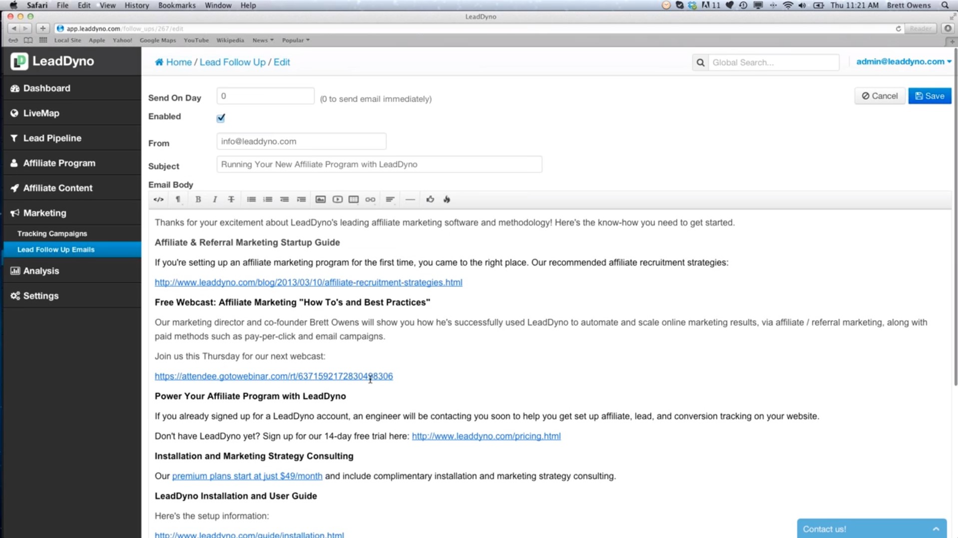
Task: Open Safari bookmarks book icon
Action: pos(28,40)
